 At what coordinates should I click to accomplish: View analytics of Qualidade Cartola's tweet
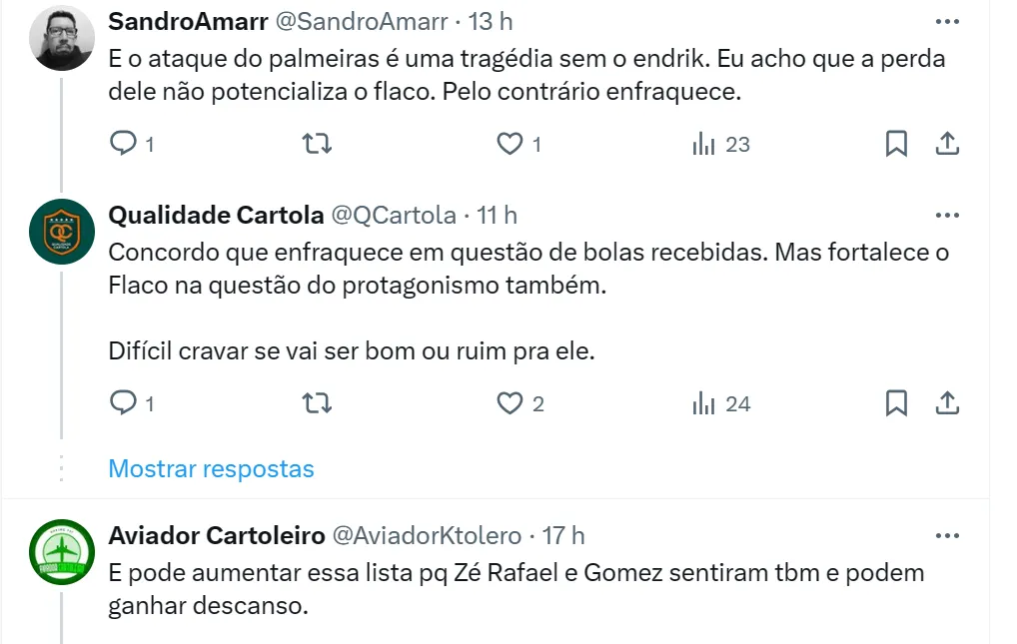pyautogui.click(x=704, y=404)
